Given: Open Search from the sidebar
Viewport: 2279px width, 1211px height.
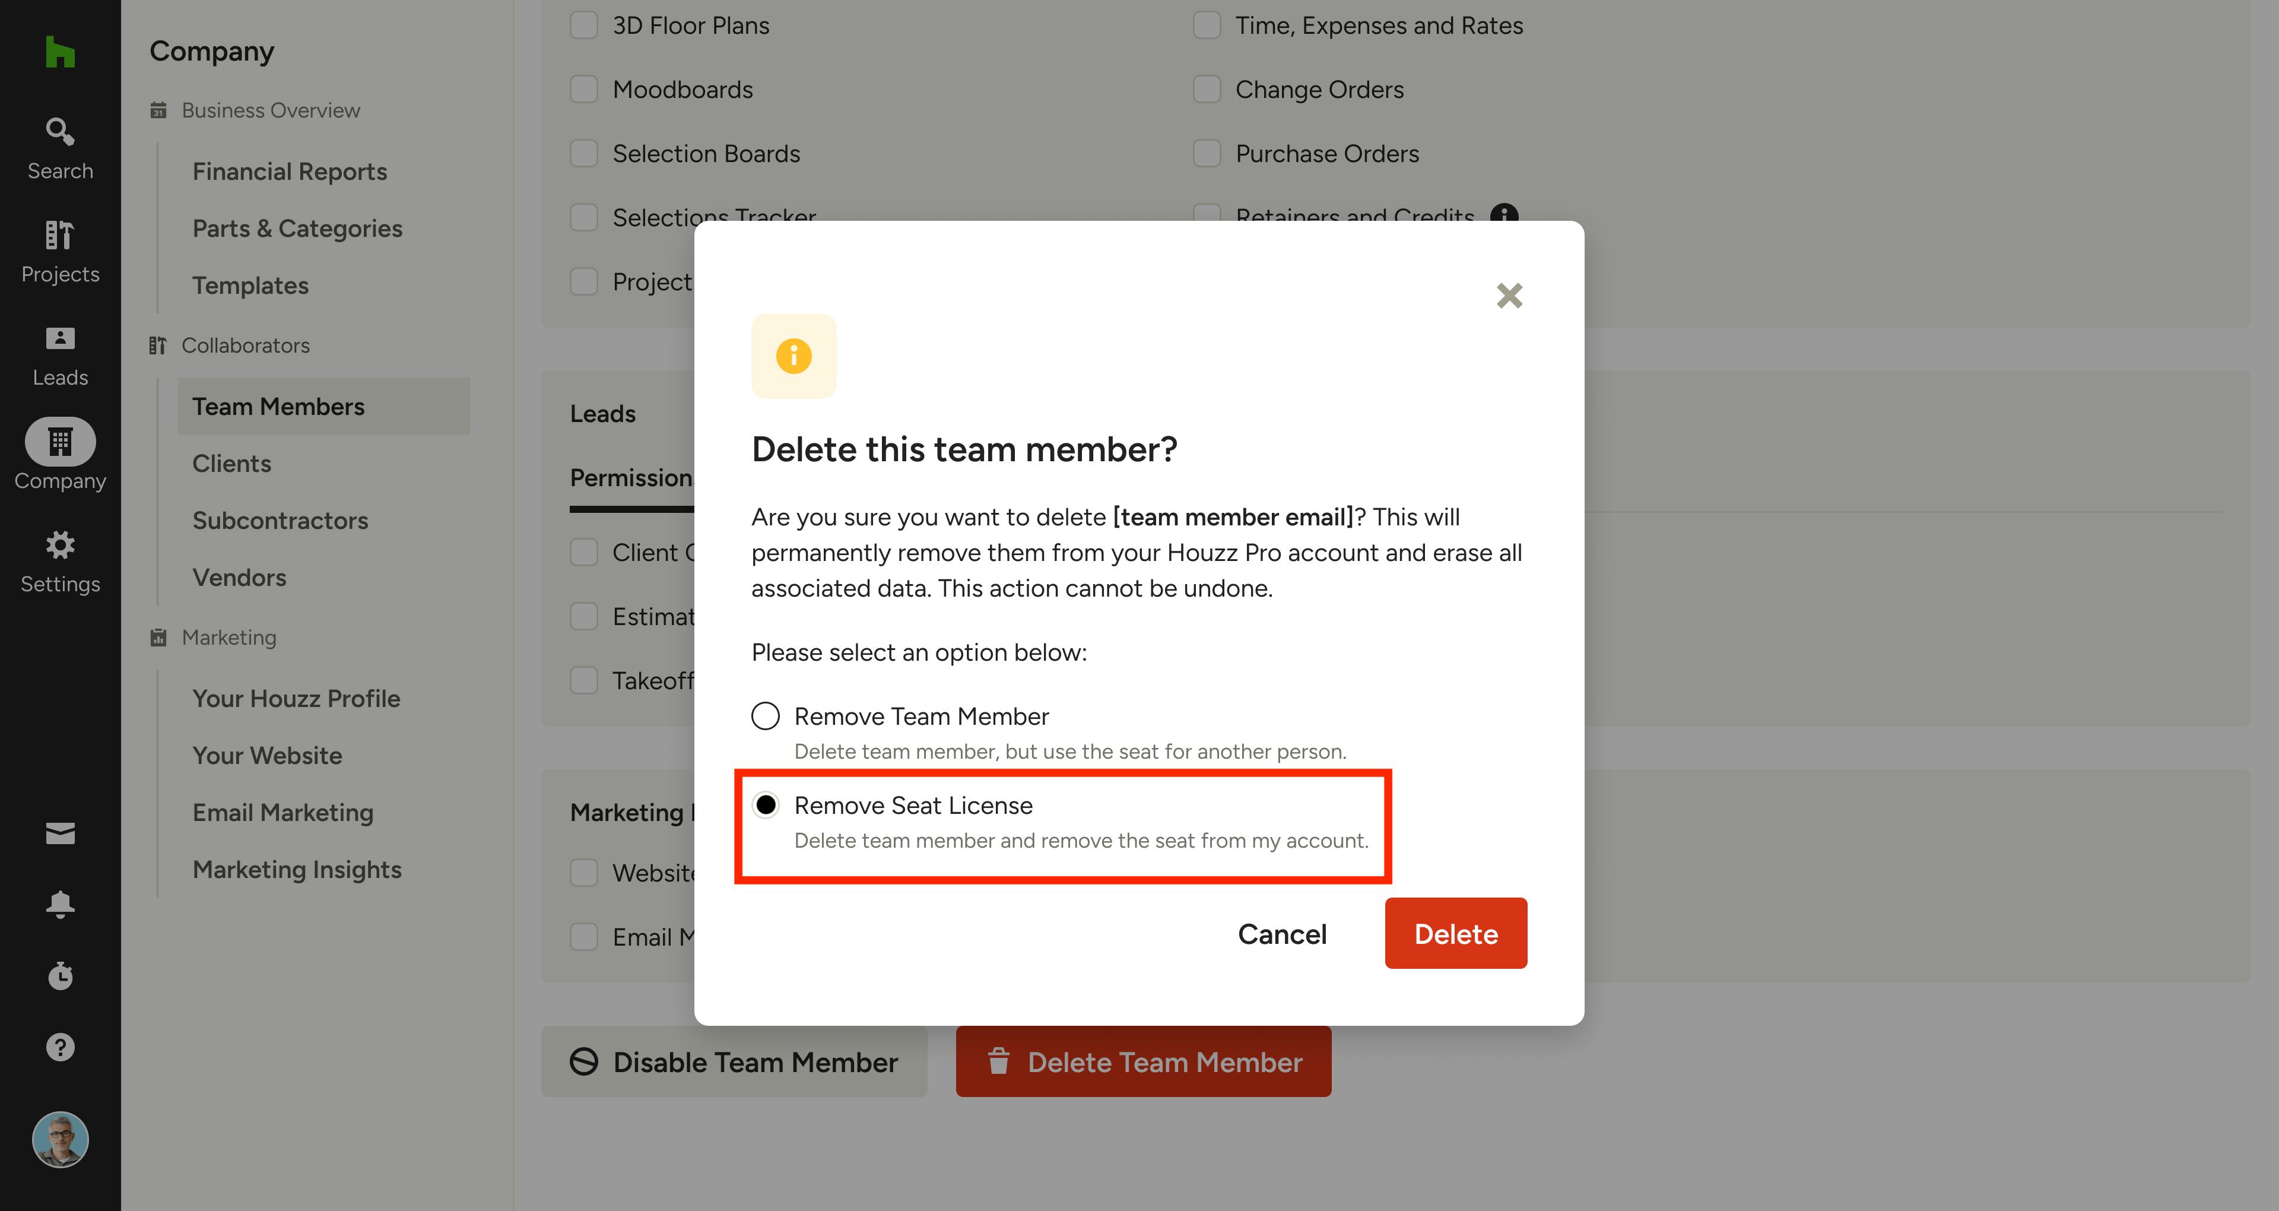Looking at the screenshot, I should point(60,148).
